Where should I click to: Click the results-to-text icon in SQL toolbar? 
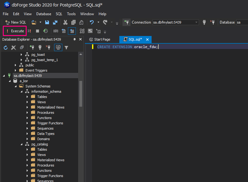tap(64, 31)
